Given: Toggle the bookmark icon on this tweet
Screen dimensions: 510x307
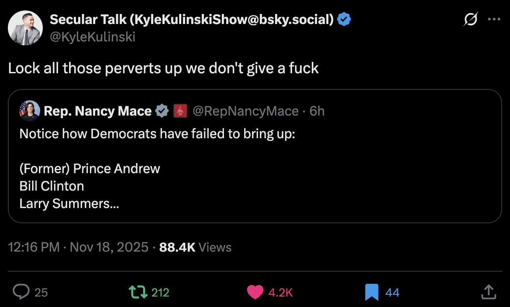Looking at the screenshot, I should pos(371,292).
